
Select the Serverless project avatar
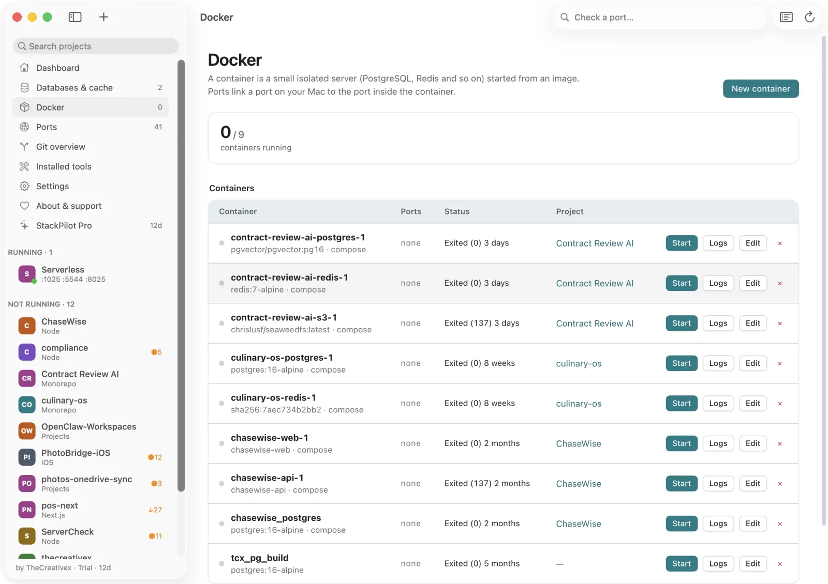pyautogui.click(x=27, y=274)
